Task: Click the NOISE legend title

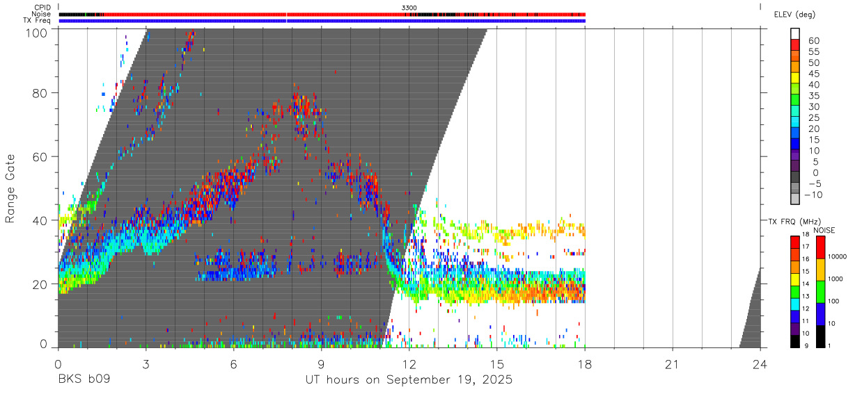Action: tap(824, 230)
